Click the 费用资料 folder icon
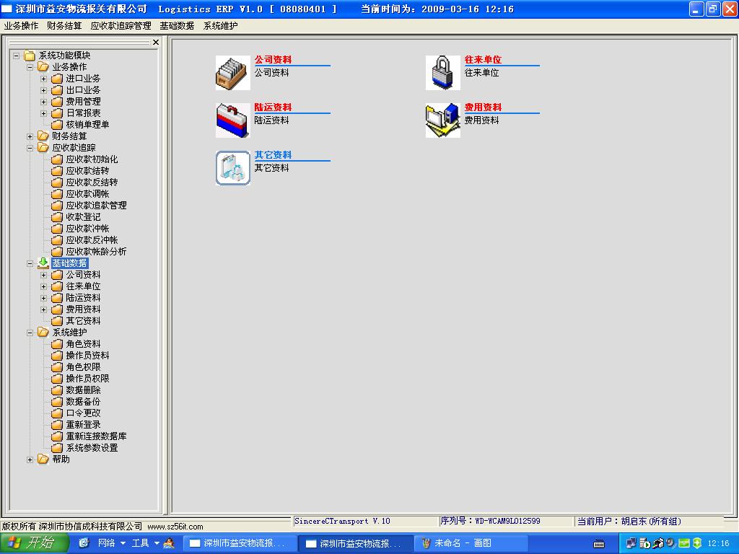The width and height of the screenshot is (739, 554). tap(442, 120)
